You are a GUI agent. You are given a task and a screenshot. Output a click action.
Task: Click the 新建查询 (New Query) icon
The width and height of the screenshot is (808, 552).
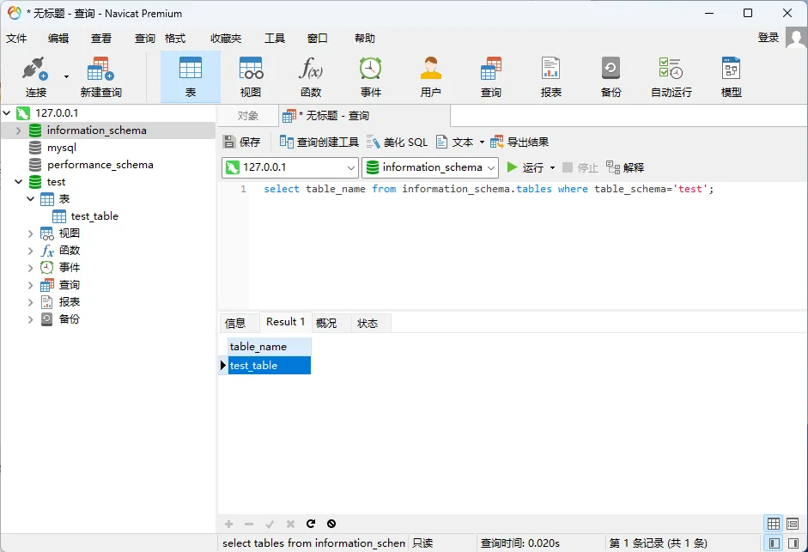pyautogui.click(x=100, y=76)
